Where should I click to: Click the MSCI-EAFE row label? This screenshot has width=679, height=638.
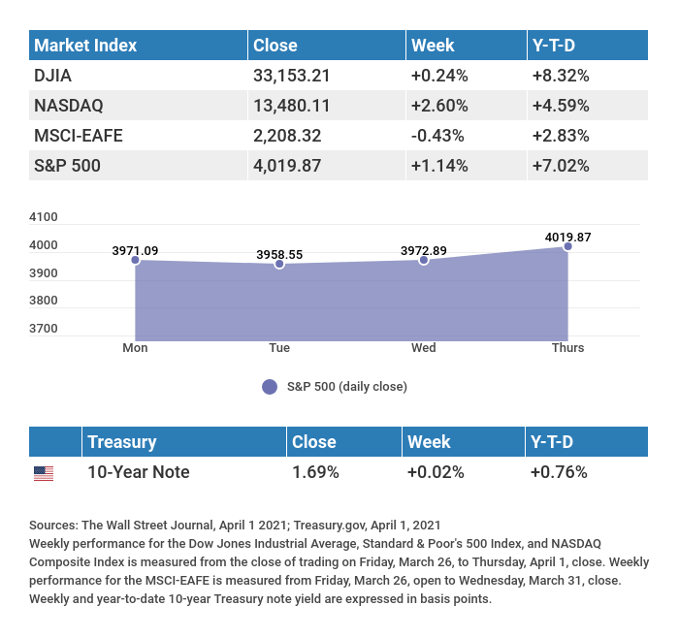click(x=79, y=135)
